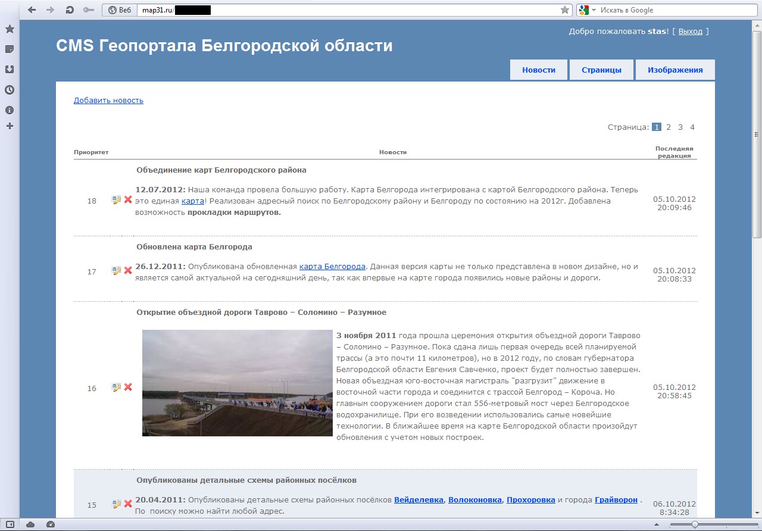Click the heading about объездной дороги Таврово
The width and height of the screenshot is (762, 531).
point(261,313)
